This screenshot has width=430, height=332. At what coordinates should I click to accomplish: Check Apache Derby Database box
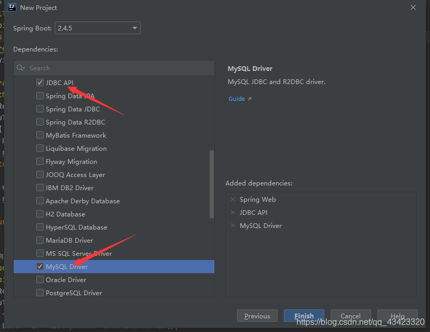[40, 201]
